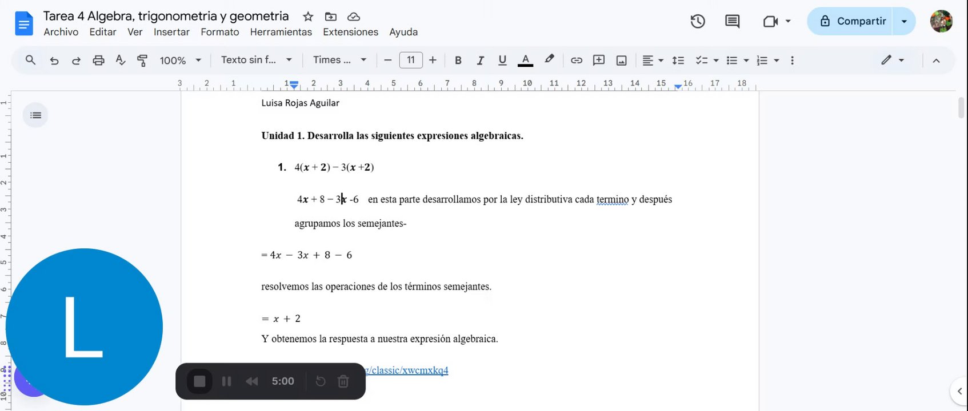Open Compartir options arrow
This screenshot has width=968, height=411.
point(904,22)
